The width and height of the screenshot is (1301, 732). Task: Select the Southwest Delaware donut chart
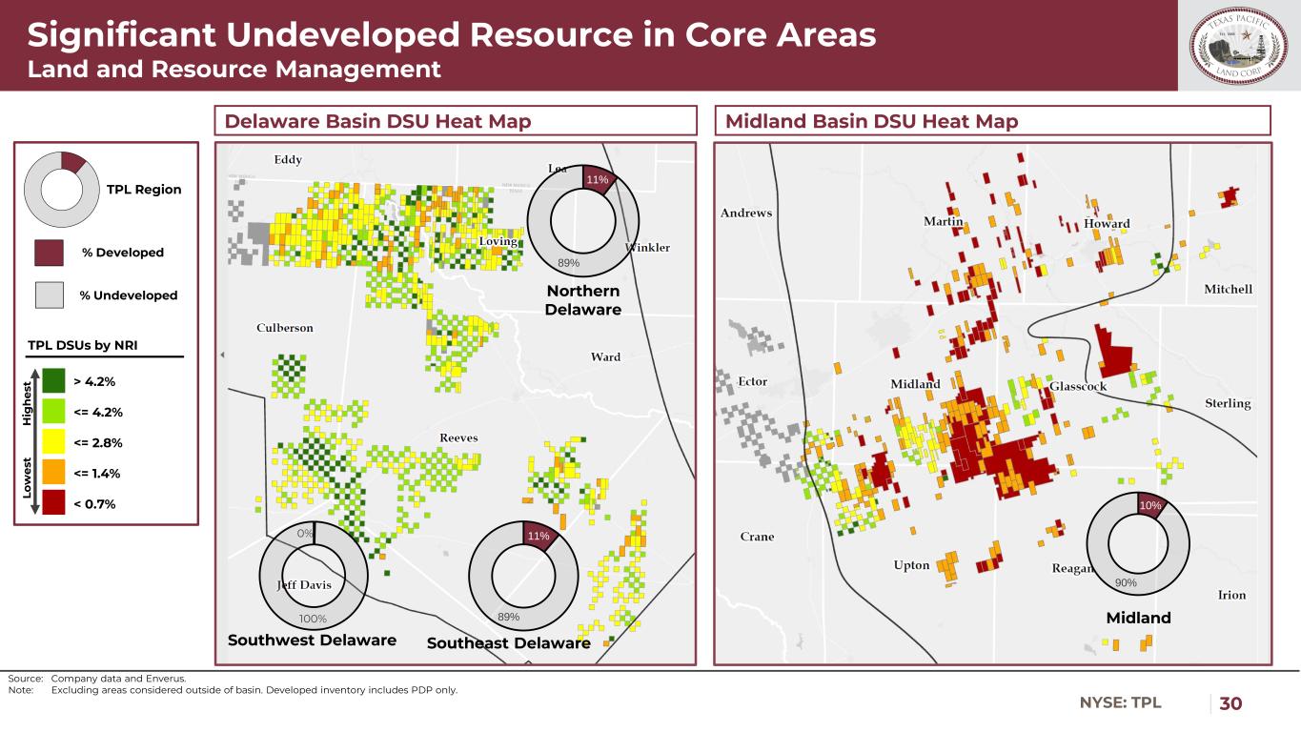coord(314,576)
